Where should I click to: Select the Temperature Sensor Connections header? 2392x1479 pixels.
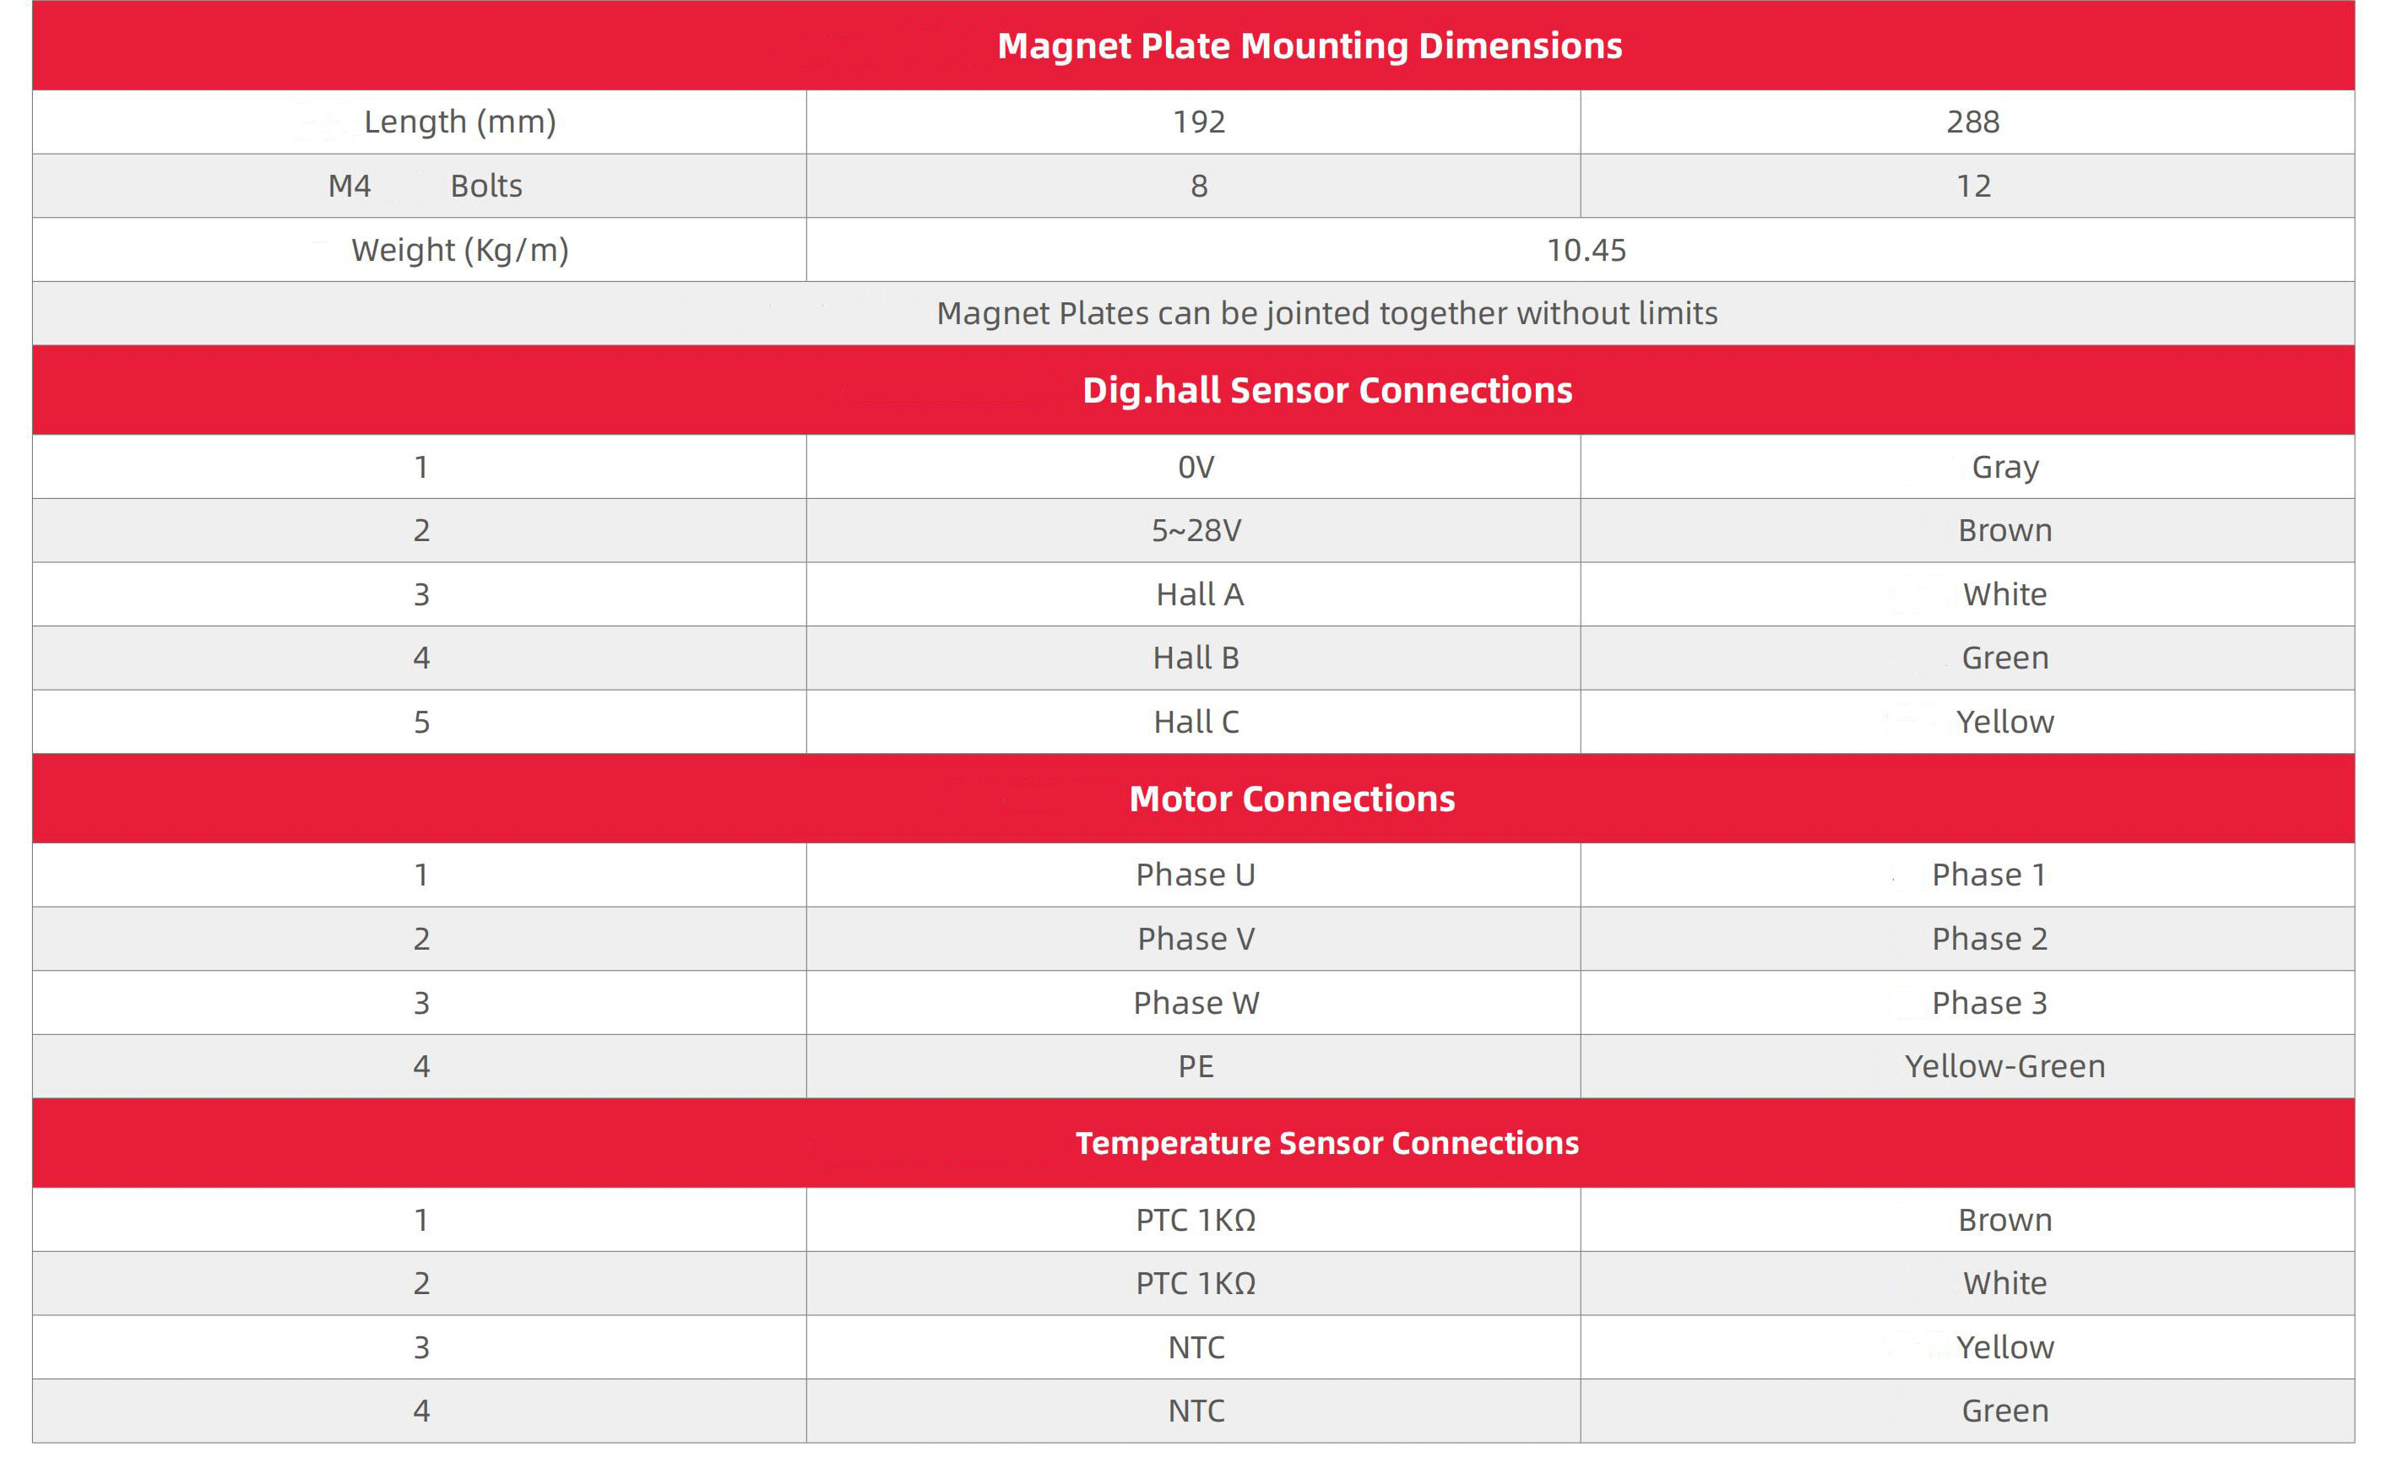(1326, 1142)
